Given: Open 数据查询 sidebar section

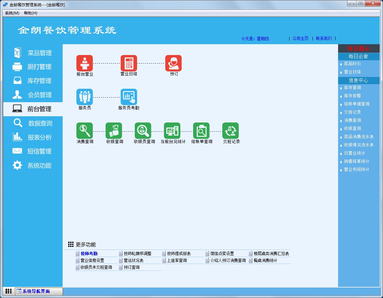Looking at the screenshot, I should coord(33,123).
